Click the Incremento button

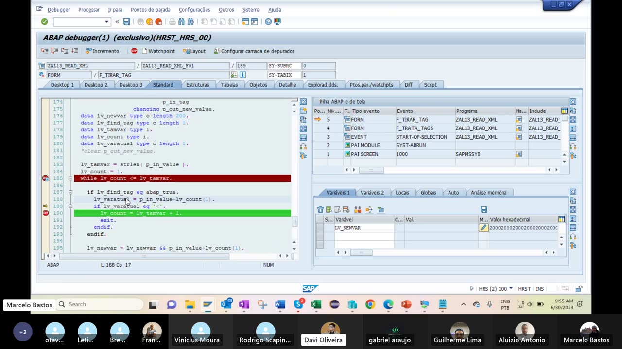102,51
